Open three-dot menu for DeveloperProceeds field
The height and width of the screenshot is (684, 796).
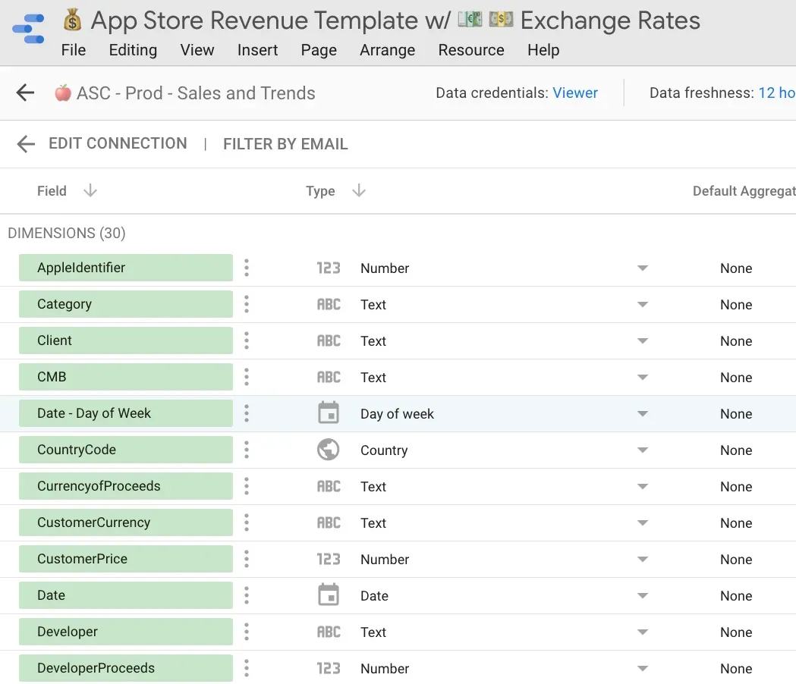247,668
